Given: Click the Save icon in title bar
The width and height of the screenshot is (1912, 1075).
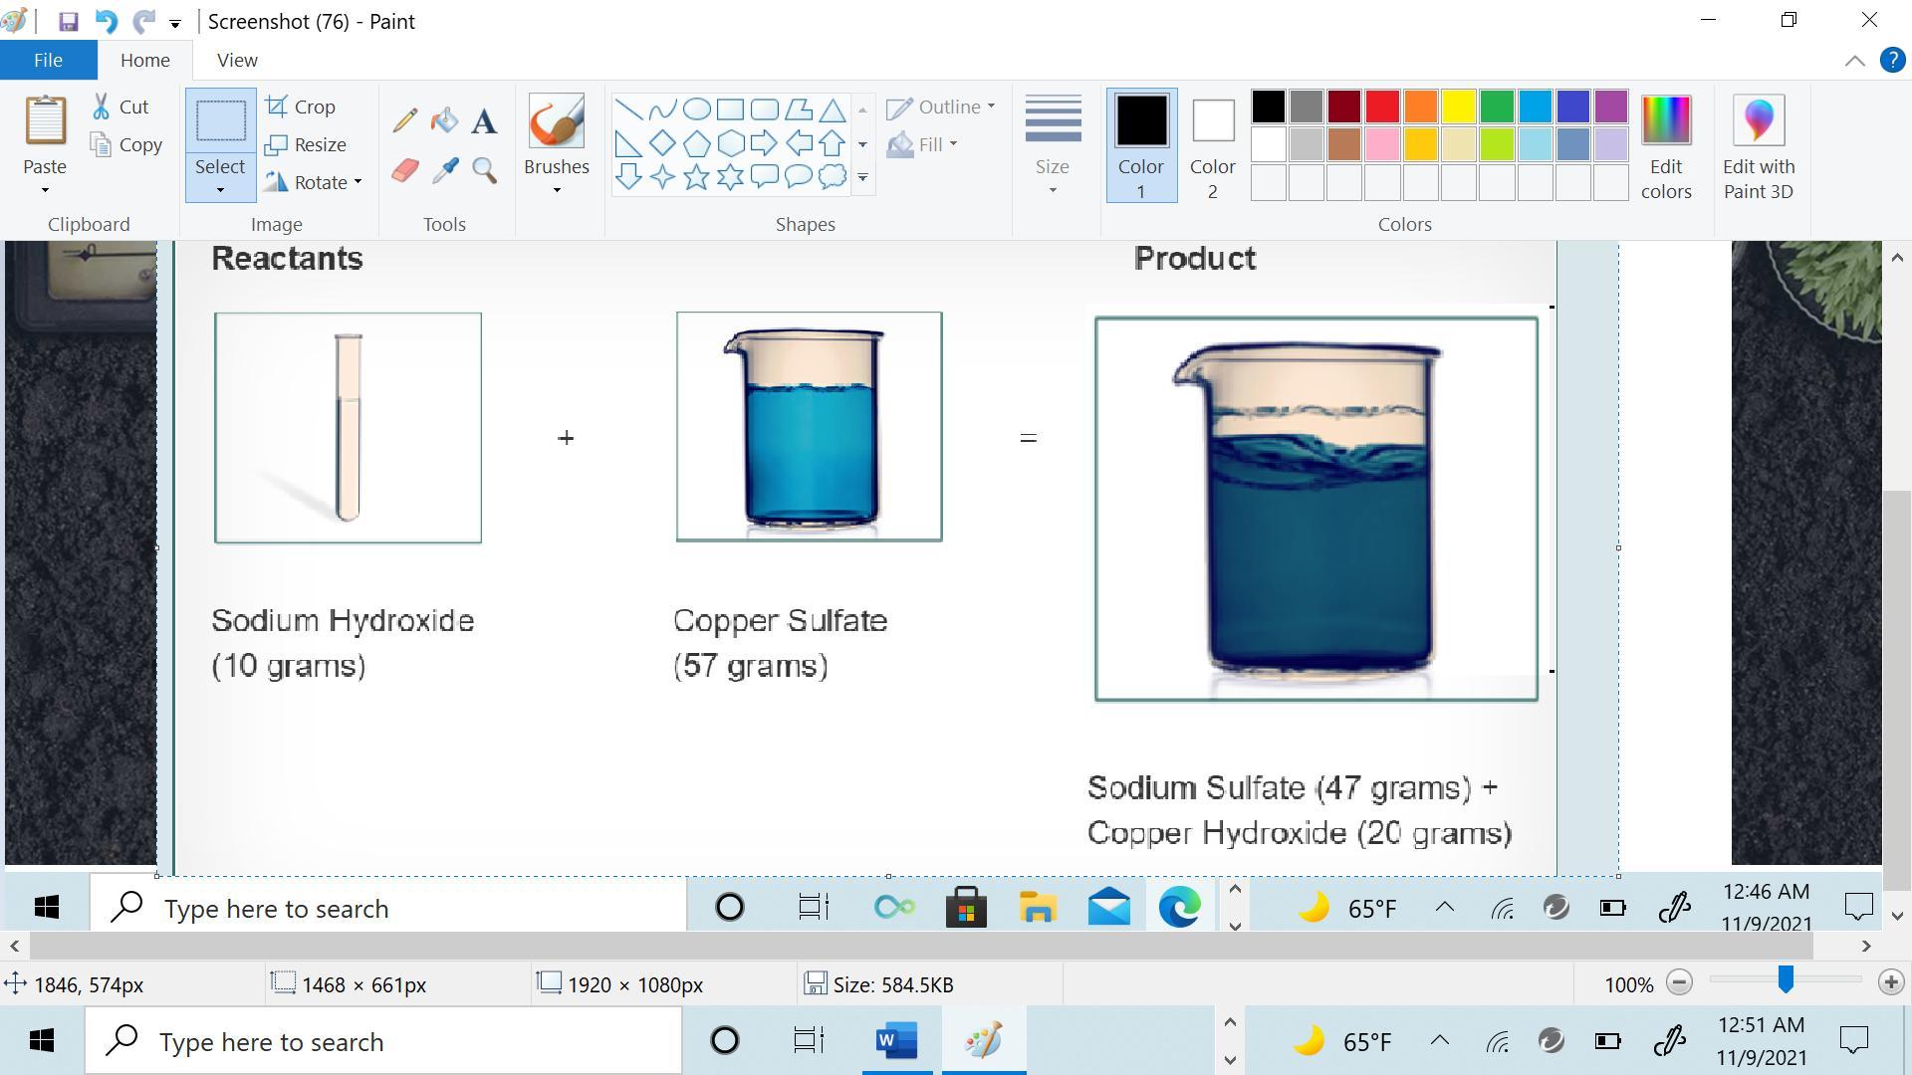Looking at the screenshot, I should [x=68, y=21].
